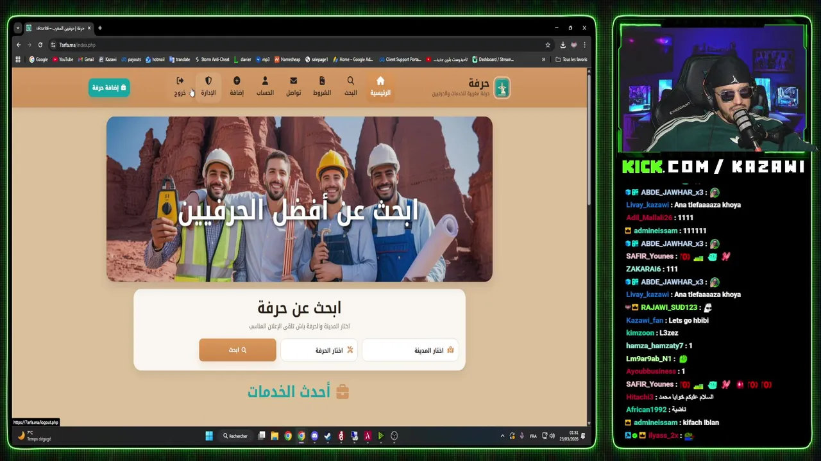Click the FRA keyboard language indicator
Image resolution: width=821 pixels, height=461 pixels.
(x=533, y=436)
